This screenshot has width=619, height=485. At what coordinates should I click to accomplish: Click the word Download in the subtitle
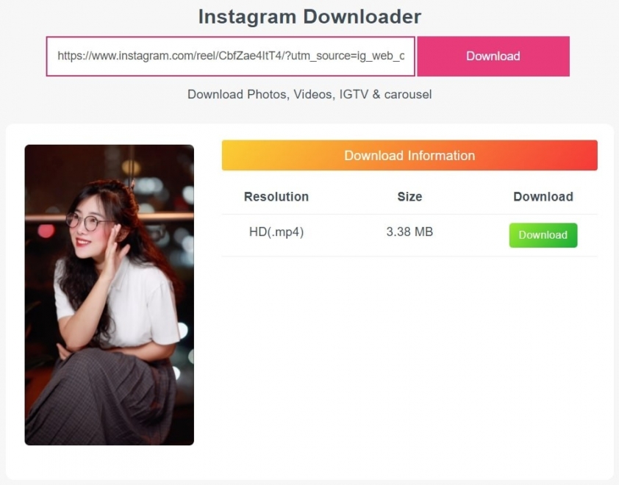(x=215, y=95)
